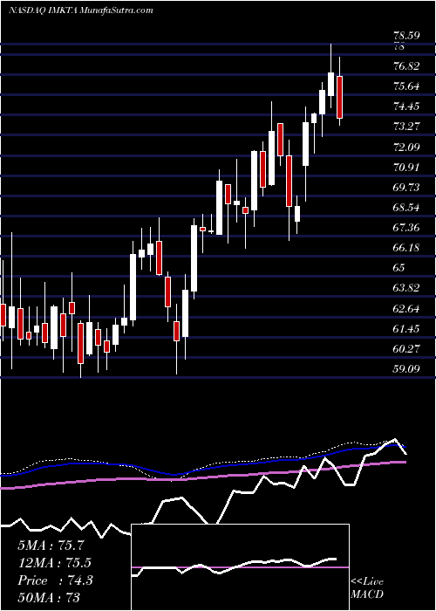
Task: Click the <<Live MACD label
Action: [367, 588]
